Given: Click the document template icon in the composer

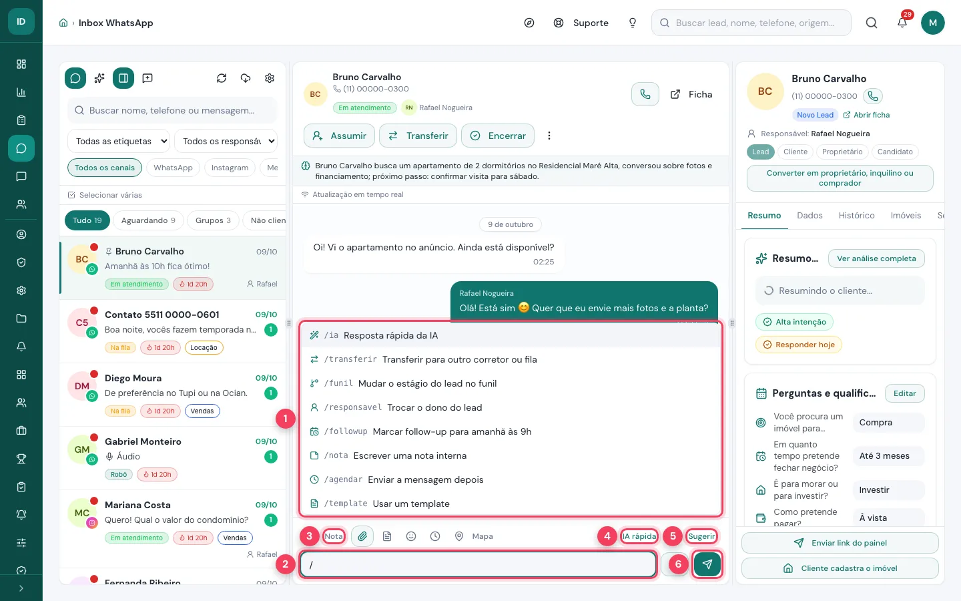Looking at the screenshot, I should pyautogui.click(x=387, y=536).
